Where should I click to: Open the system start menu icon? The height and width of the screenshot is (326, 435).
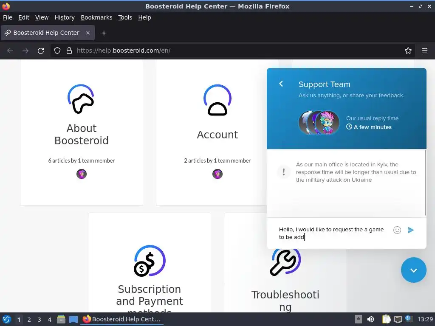pos(7,319)
